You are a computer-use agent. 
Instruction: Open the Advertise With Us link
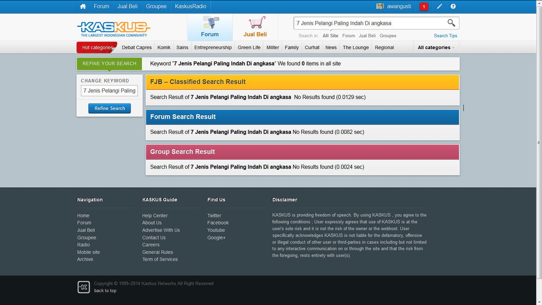click(x=161, y=230)
